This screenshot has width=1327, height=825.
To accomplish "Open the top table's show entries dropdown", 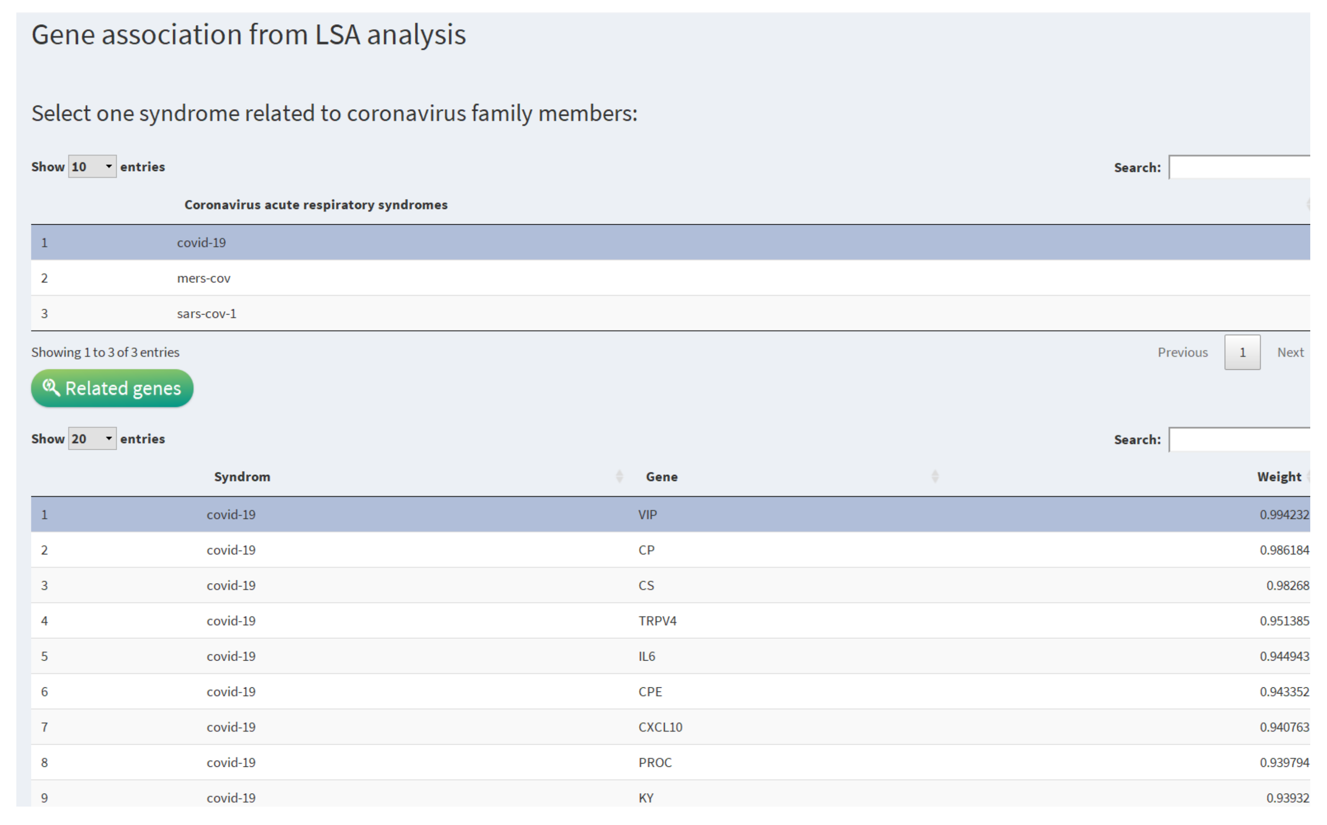I will 92,167.
